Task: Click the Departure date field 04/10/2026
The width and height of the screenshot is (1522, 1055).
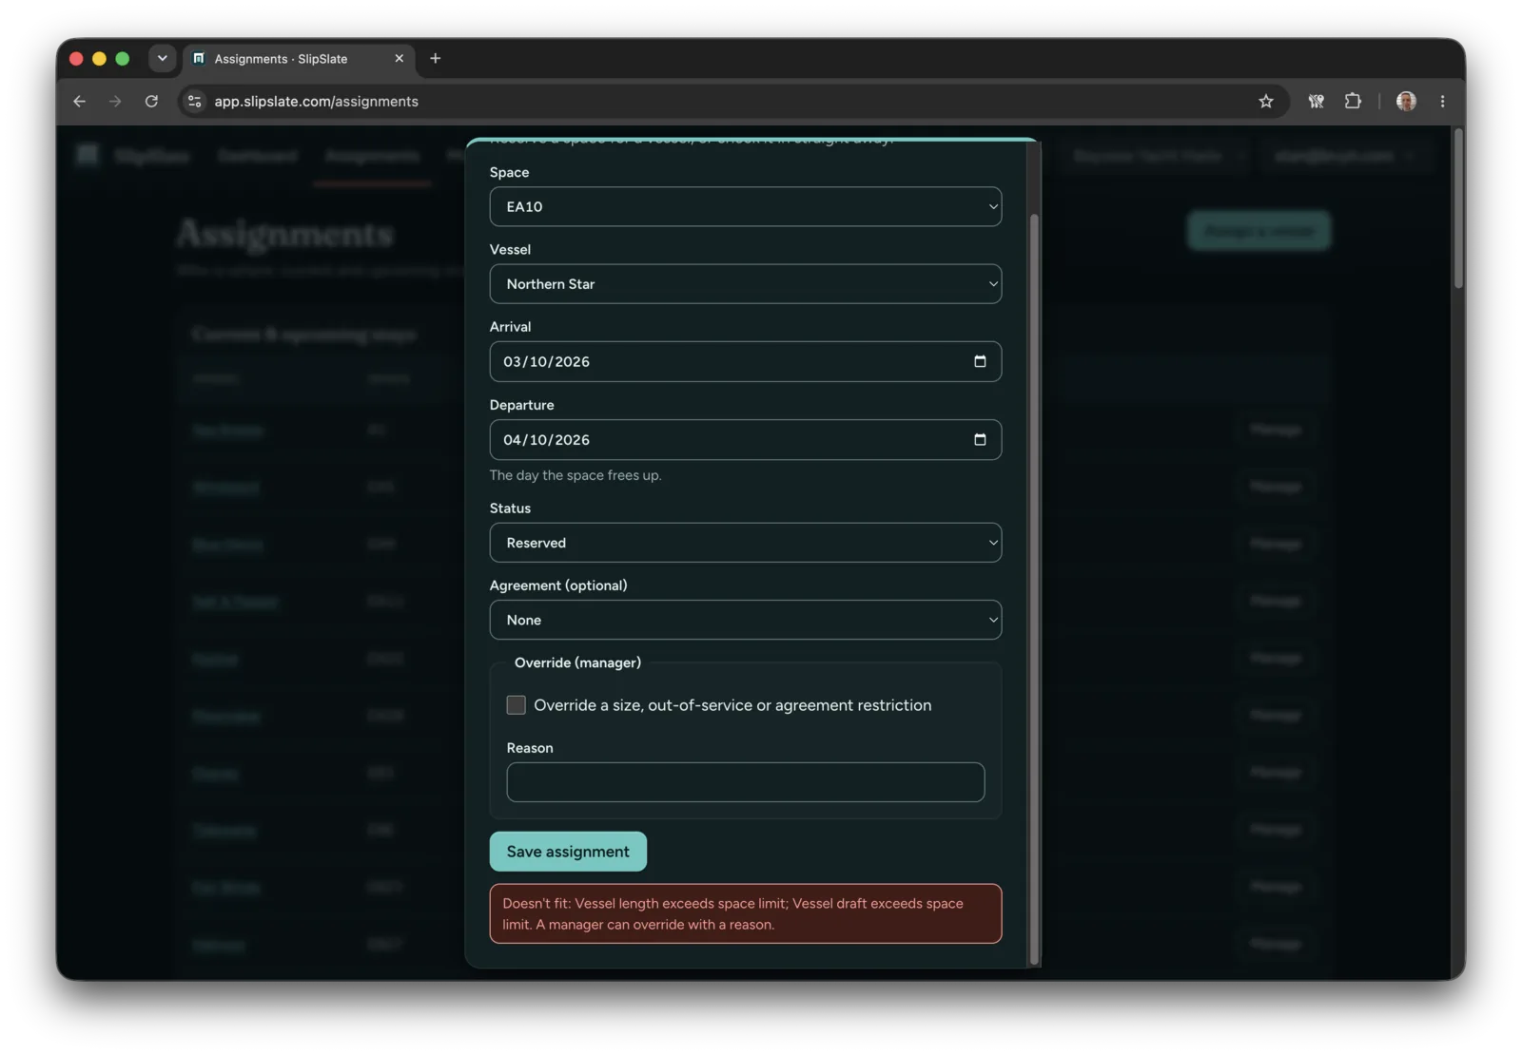Action: pyautogui.click(x=745, y=439)
